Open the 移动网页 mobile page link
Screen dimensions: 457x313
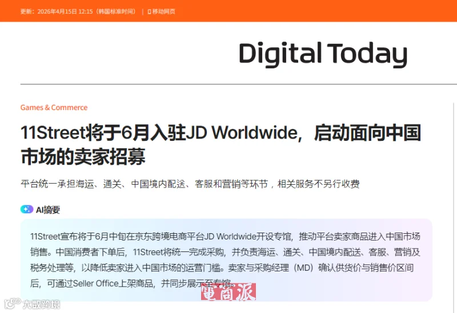(x=163, y=11)
